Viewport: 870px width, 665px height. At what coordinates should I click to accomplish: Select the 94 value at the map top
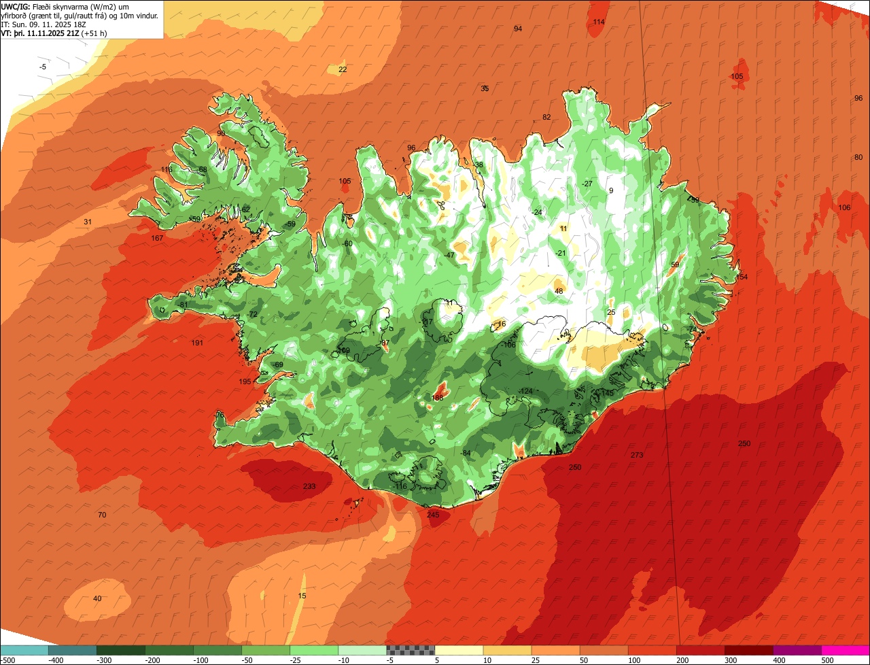[518, 29]
